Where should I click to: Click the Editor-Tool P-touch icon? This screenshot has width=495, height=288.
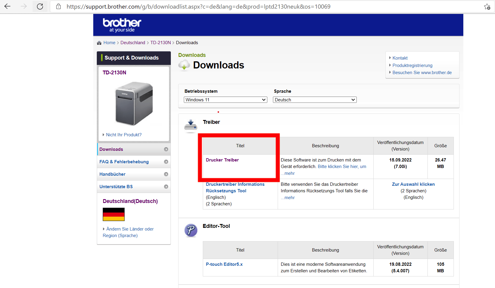tap(191, 230)
